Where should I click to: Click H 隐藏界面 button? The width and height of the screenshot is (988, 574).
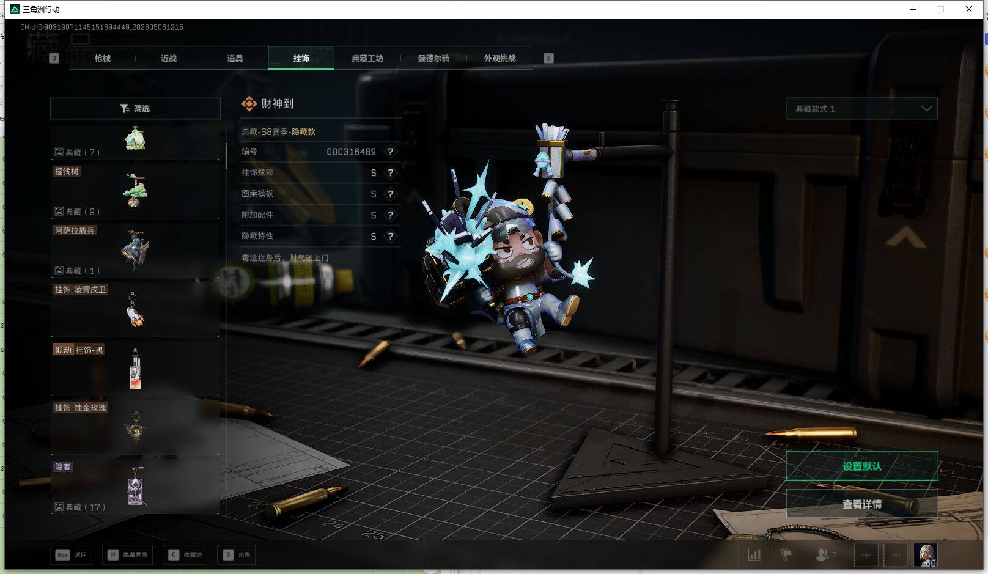128,555
